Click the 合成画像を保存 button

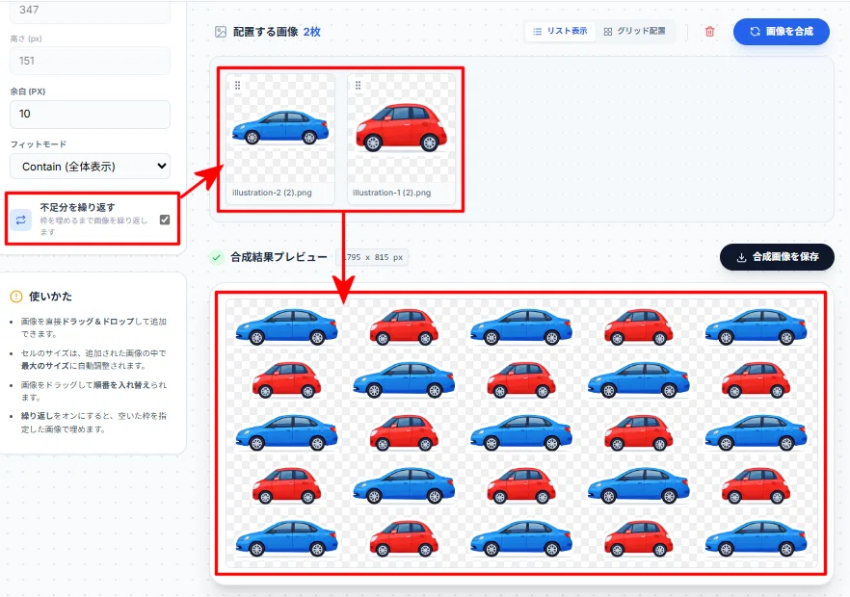tap(777, 257)
